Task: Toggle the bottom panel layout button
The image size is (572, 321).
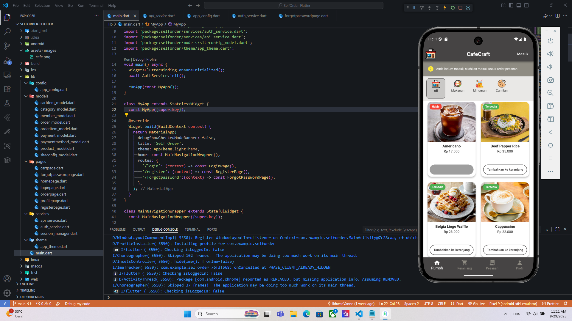Action: point(518,5)
